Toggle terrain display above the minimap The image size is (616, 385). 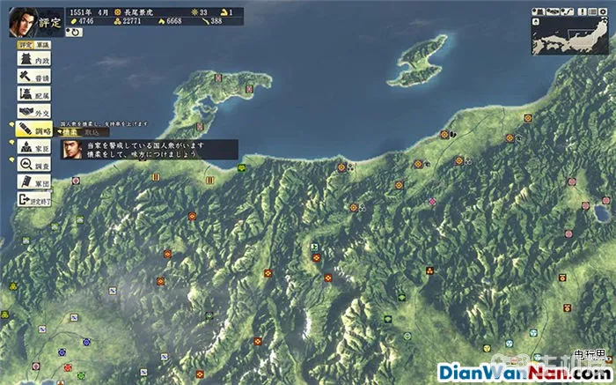click(x=553, y=11)
